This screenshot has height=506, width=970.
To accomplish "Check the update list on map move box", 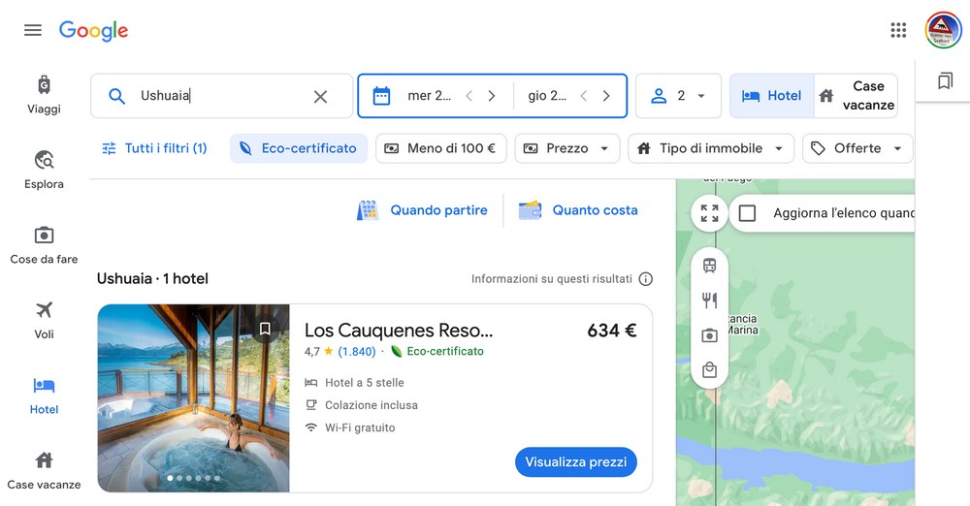I will [x=747, y=213].
